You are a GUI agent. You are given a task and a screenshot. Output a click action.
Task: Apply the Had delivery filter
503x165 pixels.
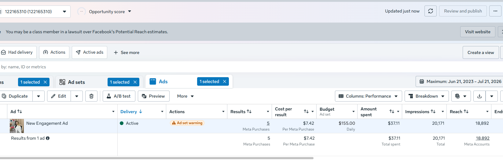tap(18, 52)
